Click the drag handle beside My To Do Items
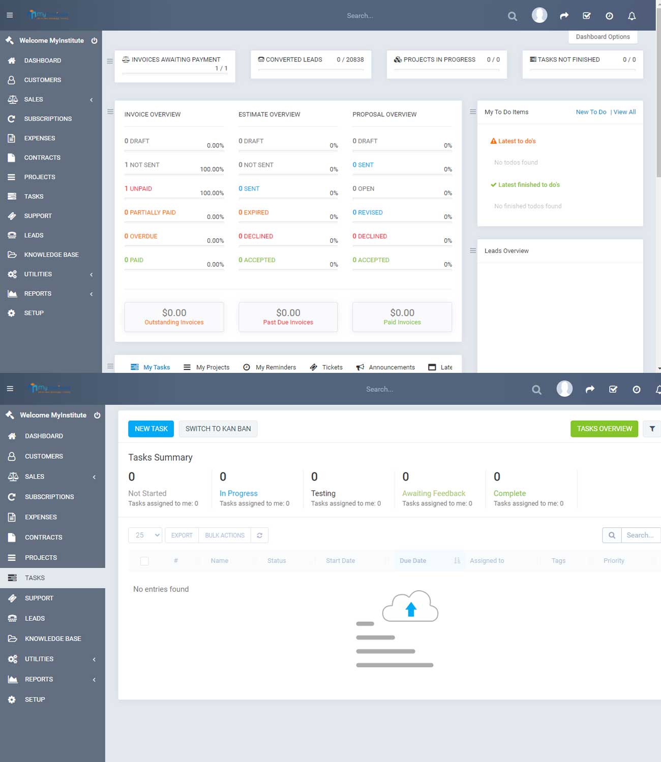The height and width of the screenshot is (762, 661). click(x=473, y=112)
